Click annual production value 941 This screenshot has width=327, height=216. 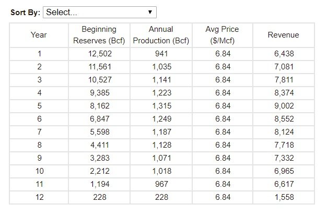(x=160, y=54)
